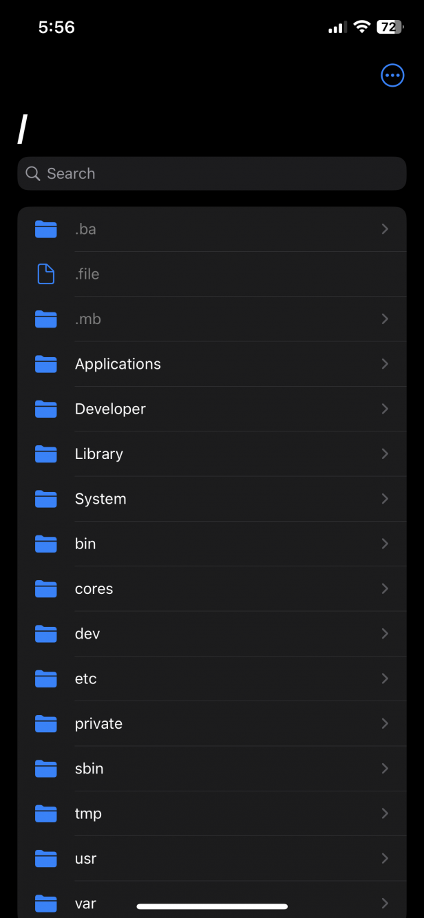The width and height of the screenshot is (424, 918).
Task: Click the sbin folder icon
Action: (46, 769)
